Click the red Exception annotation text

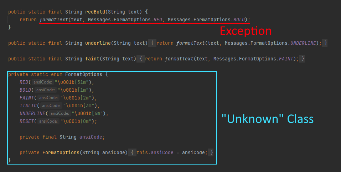click(x=246, y=31)
